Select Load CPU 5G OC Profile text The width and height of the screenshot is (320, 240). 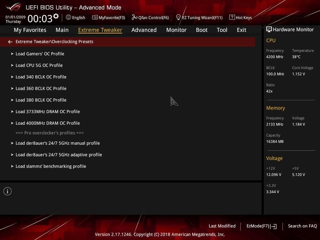pos(39,66)
